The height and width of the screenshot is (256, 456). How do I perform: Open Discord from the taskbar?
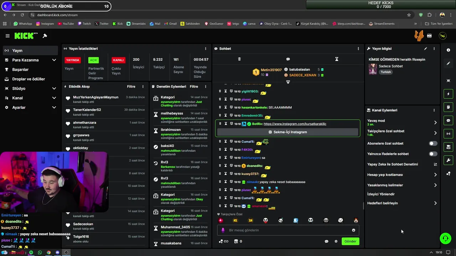click(x=57, y=252)
